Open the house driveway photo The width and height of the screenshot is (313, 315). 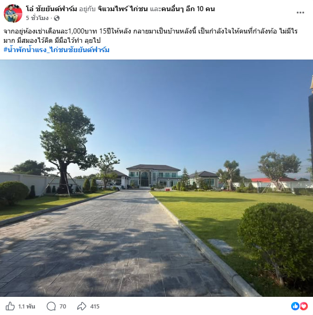(x=153, y=178)
